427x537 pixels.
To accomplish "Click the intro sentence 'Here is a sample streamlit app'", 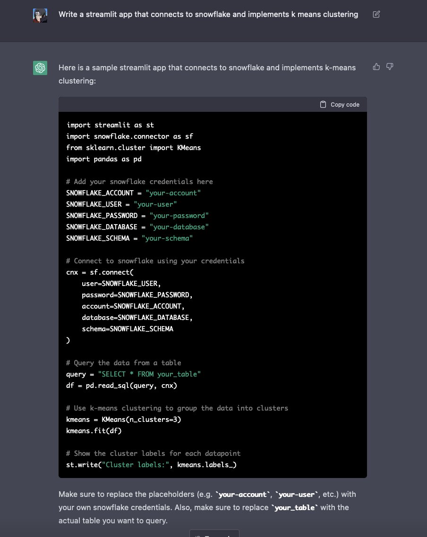I will [207, 74].
